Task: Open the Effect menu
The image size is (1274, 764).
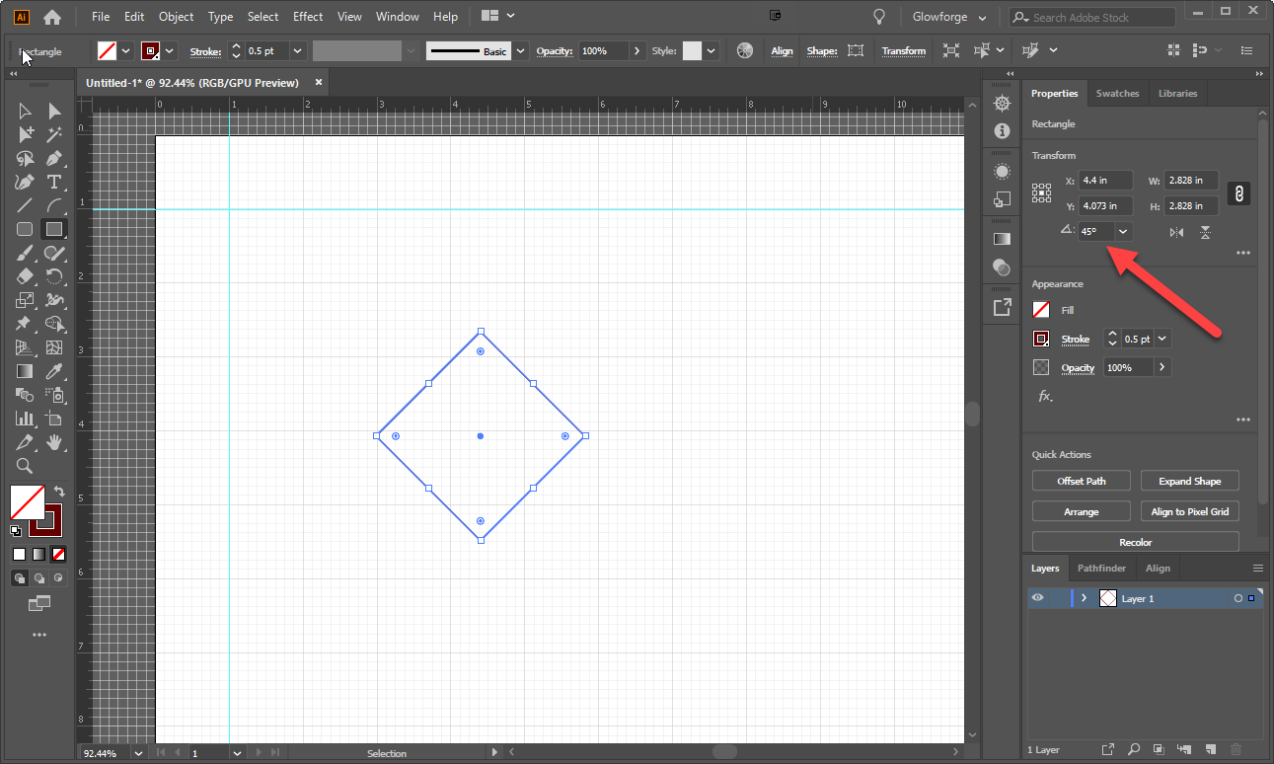Action: 307,16
